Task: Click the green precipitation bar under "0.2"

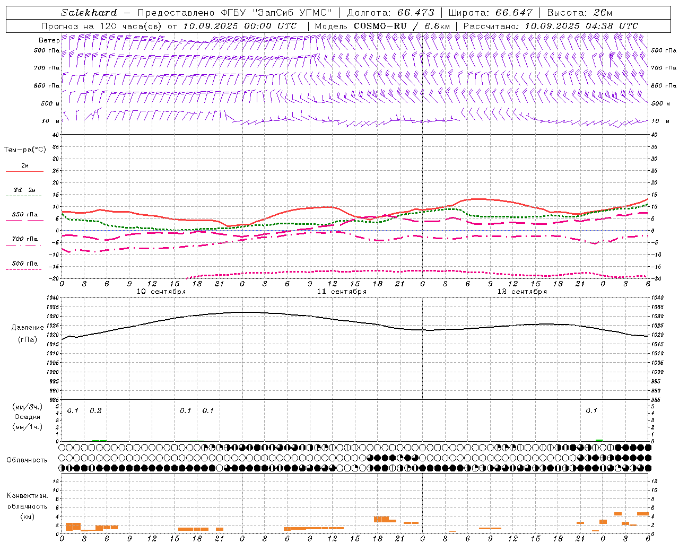Action: (x=99, y=440)
